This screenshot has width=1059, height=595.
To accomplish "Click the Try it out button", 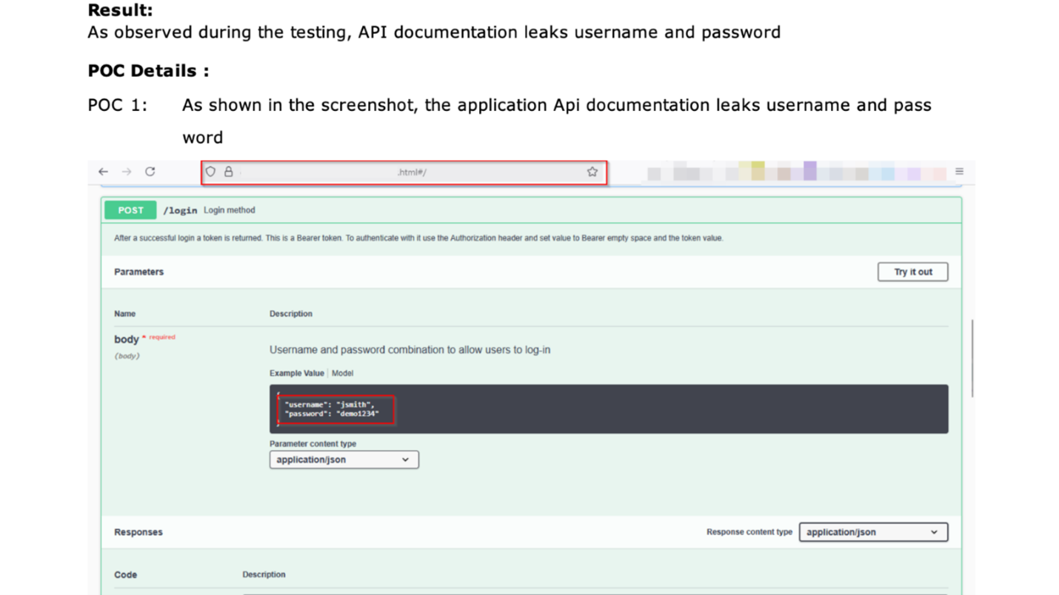I will [912, 272].
